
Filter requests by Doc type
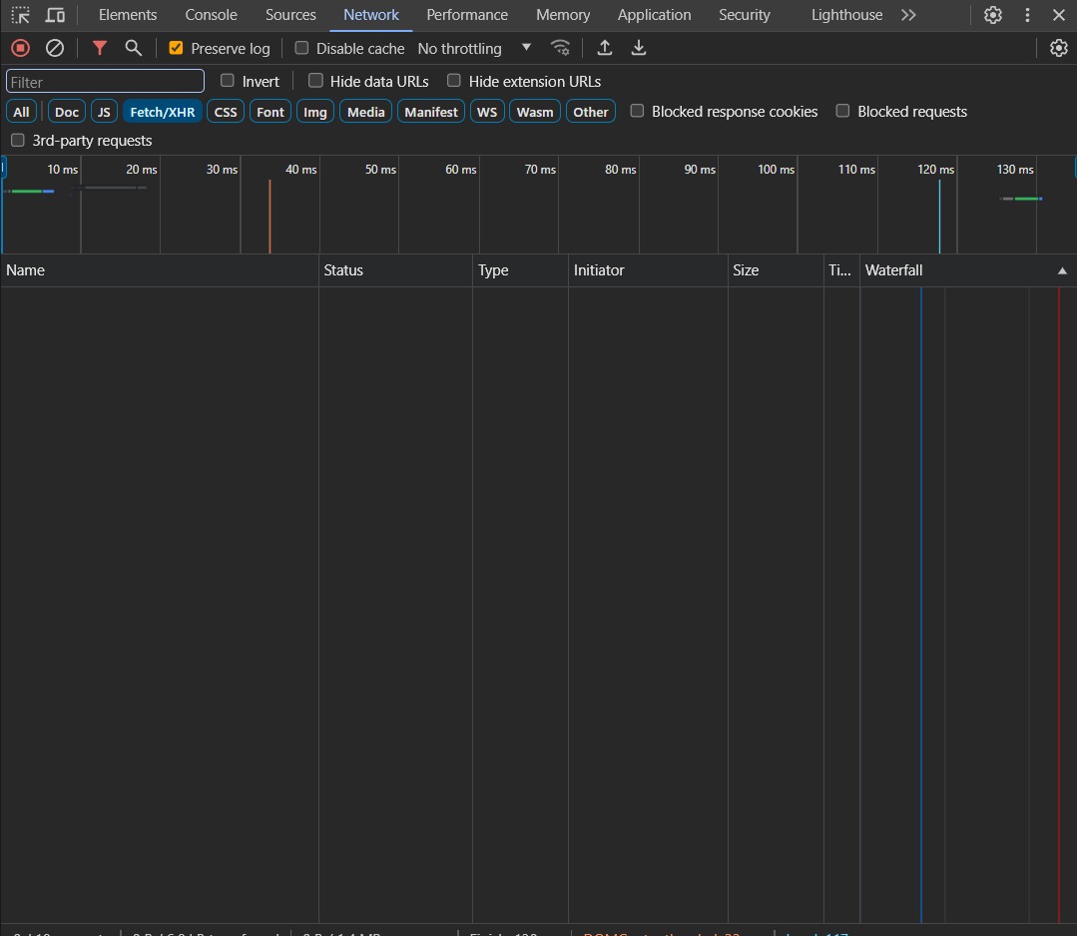[x=67, y=112]
